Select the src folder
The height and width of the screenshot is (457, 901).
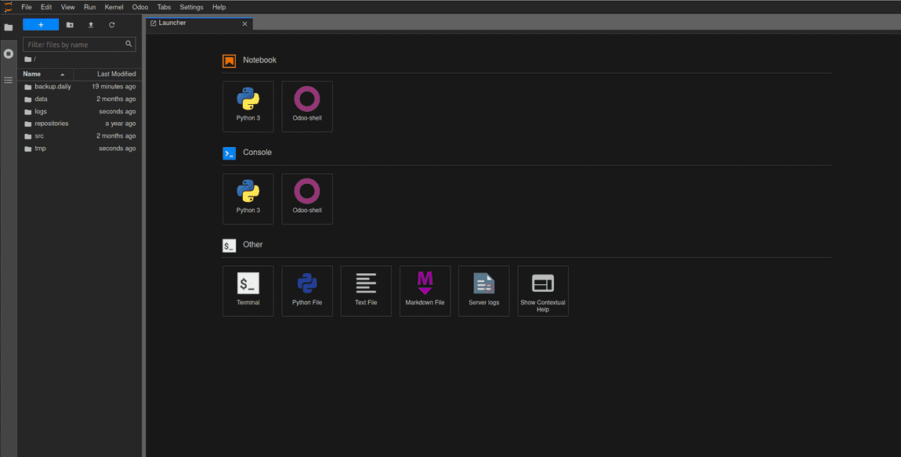pos(79,136)
